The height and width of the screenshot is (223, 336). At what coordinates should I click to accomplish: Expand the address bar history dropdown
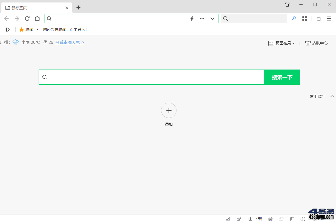(212, 19)
